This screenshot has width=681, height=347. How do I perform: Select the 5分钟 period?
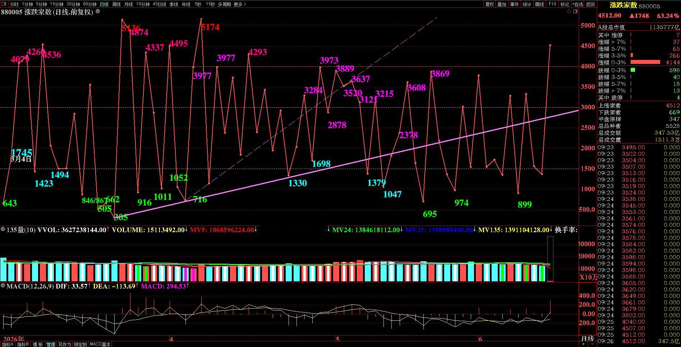pyautogui.click(x=41, y=4)
